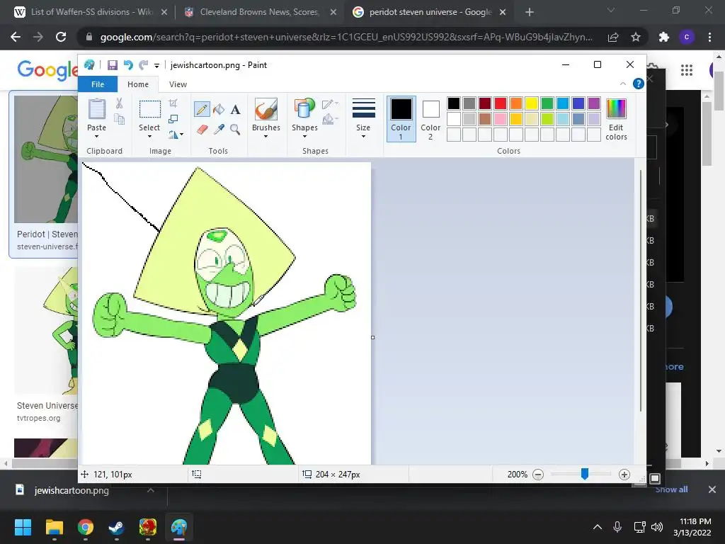Open the shape Outline dropdown

(330, 104)
